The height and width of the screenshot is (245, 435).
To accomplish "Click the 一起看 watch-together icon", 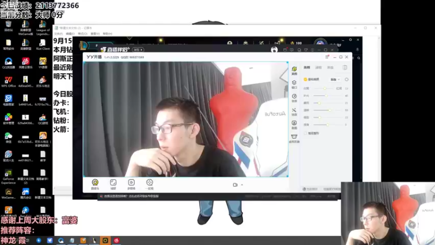I will (x=149, y=184).
